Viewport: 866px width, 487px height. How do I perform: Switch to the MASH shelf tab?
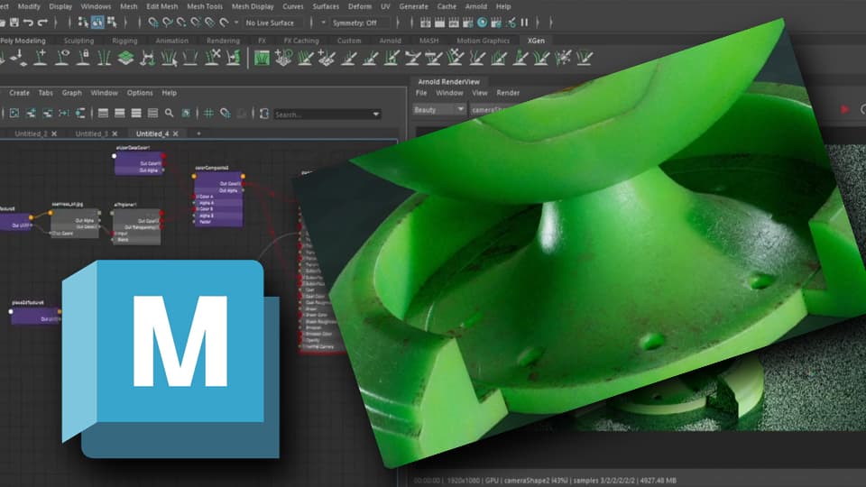click(428, 41)
